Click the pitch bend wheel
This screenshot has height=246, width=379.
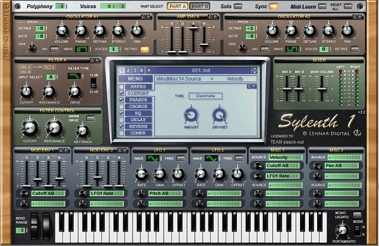click(x=35, y=226)
